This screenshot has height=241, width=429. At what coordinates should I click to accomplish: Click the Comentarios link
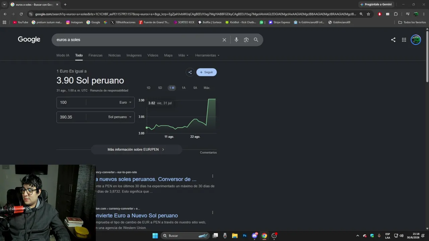[x=208, y=153]
